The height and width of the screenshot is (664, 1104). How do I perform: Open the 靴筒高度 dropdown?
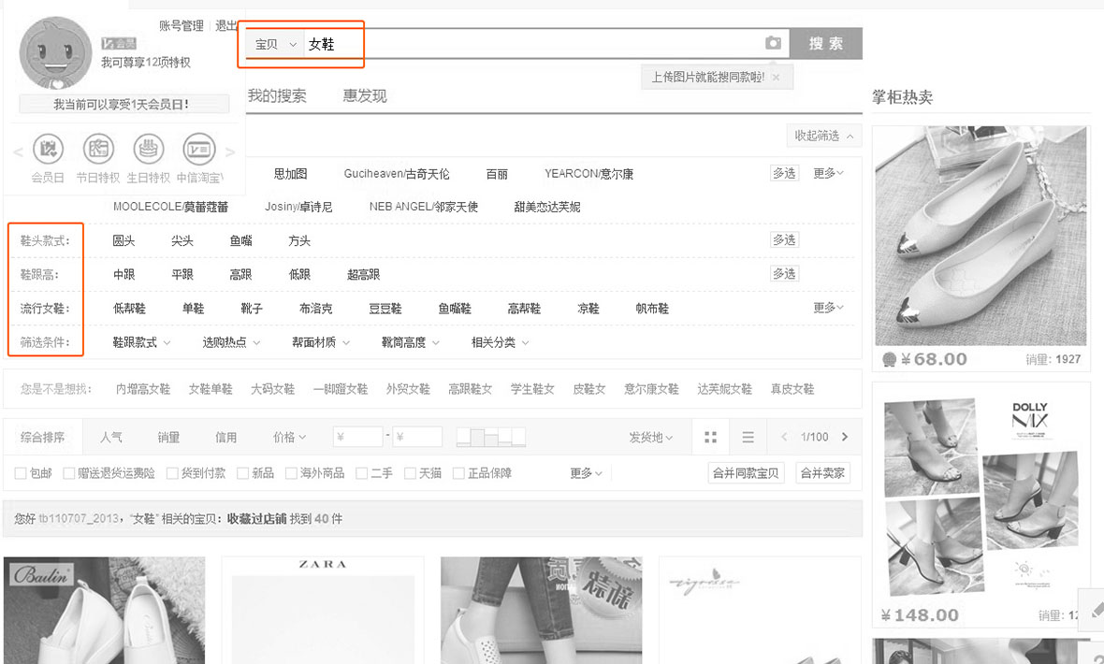tap(411, 342)
